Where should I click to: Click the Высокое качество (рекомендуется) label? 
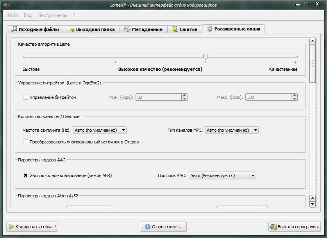tap(160, 69)
